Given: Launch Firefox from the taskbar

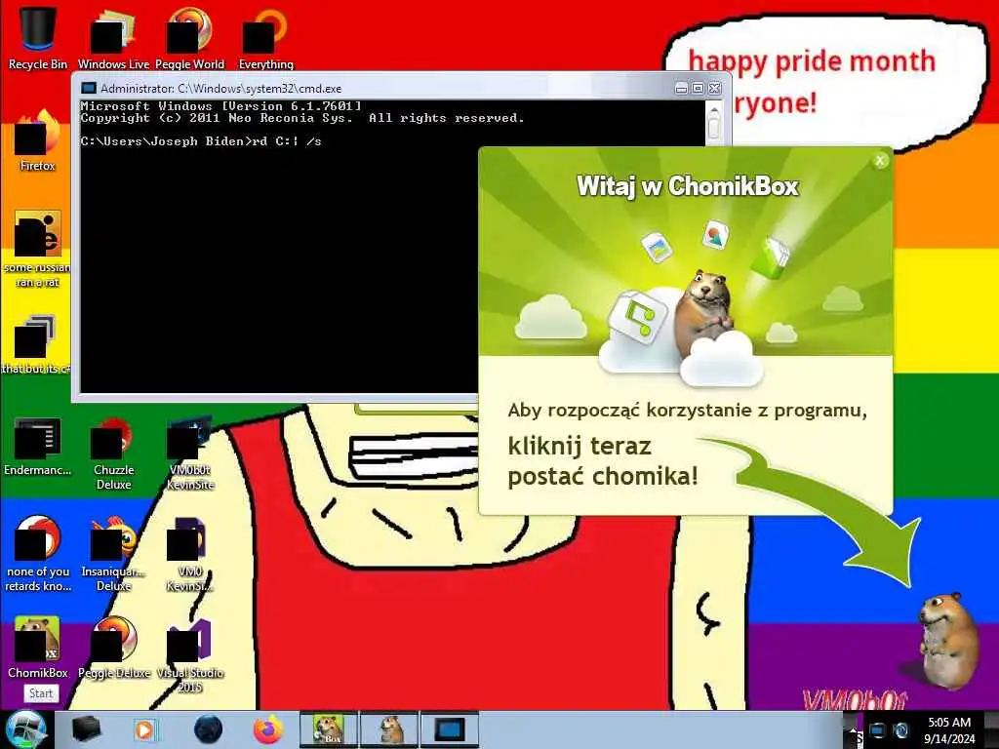Looking at the screenshot, I should tap(268, 729).
